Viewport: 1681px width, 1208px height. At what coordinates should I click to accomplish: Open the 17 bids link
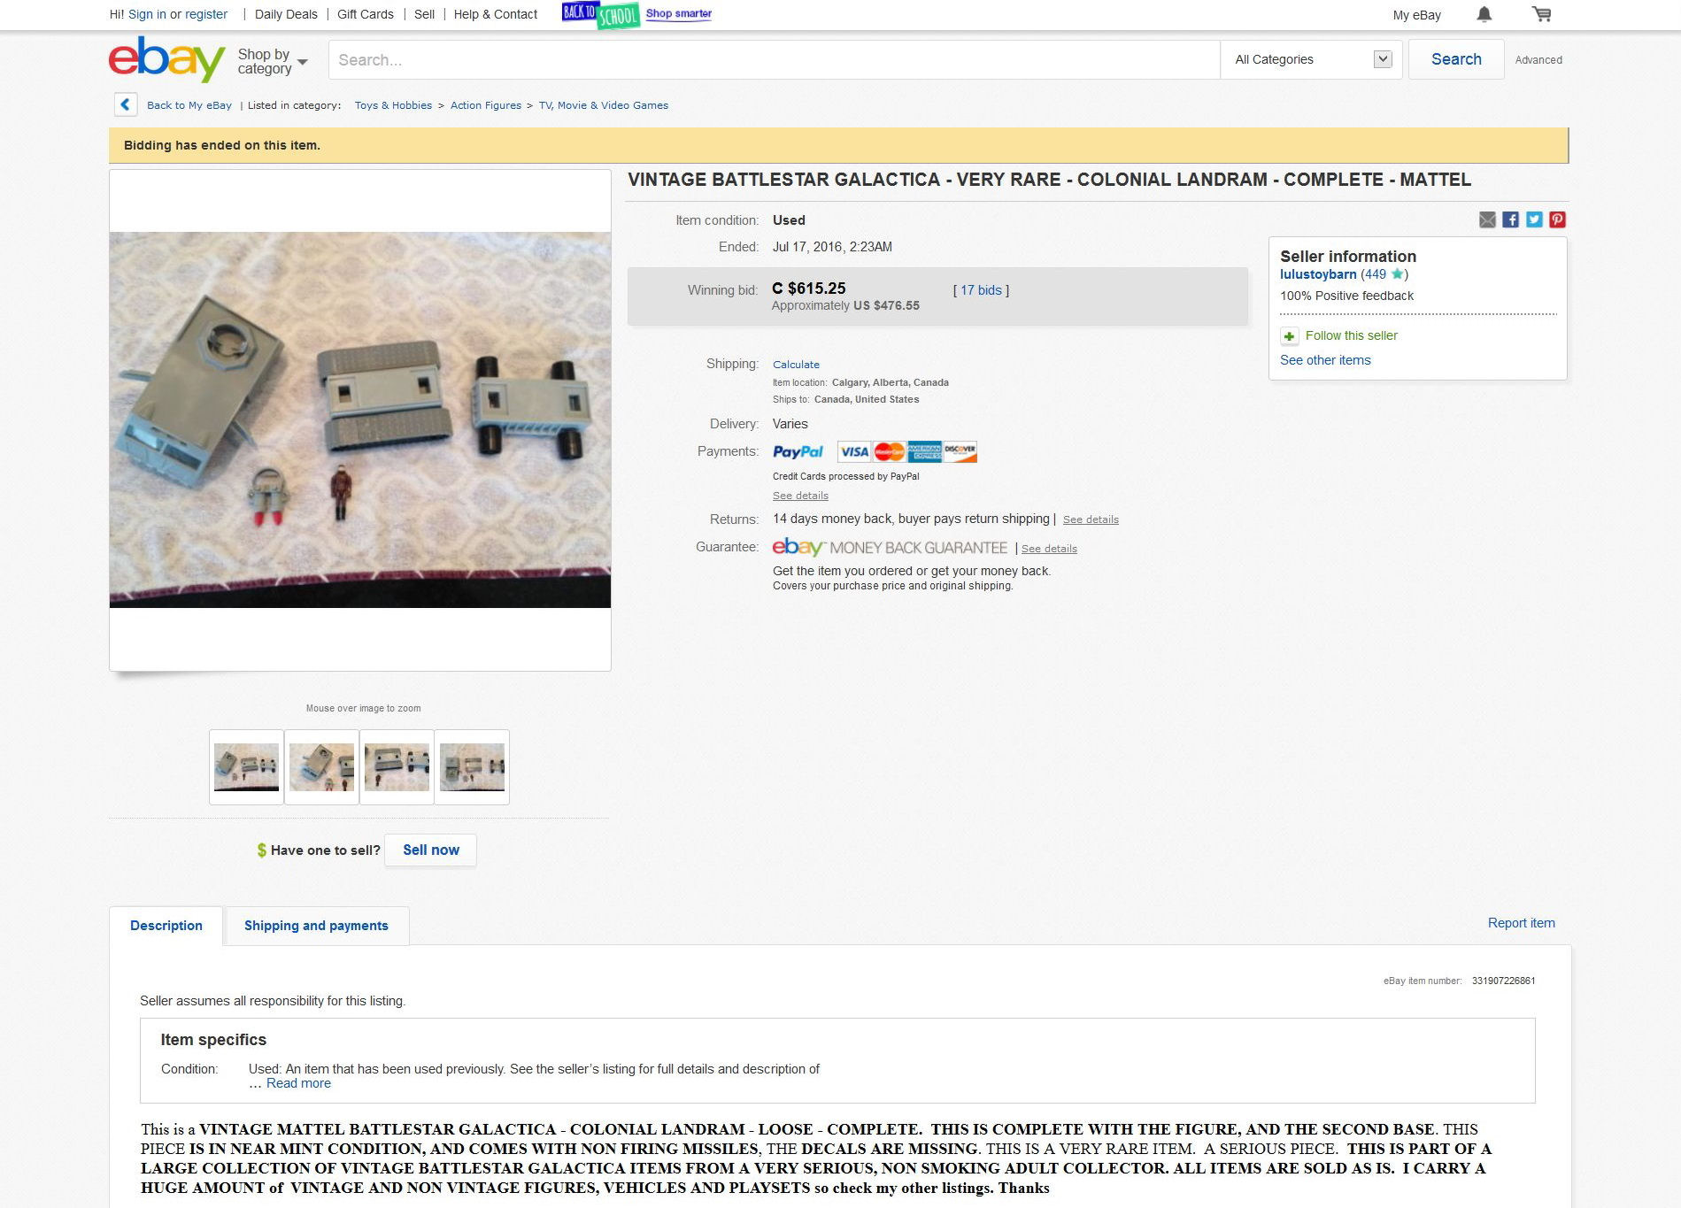point(981,290)
